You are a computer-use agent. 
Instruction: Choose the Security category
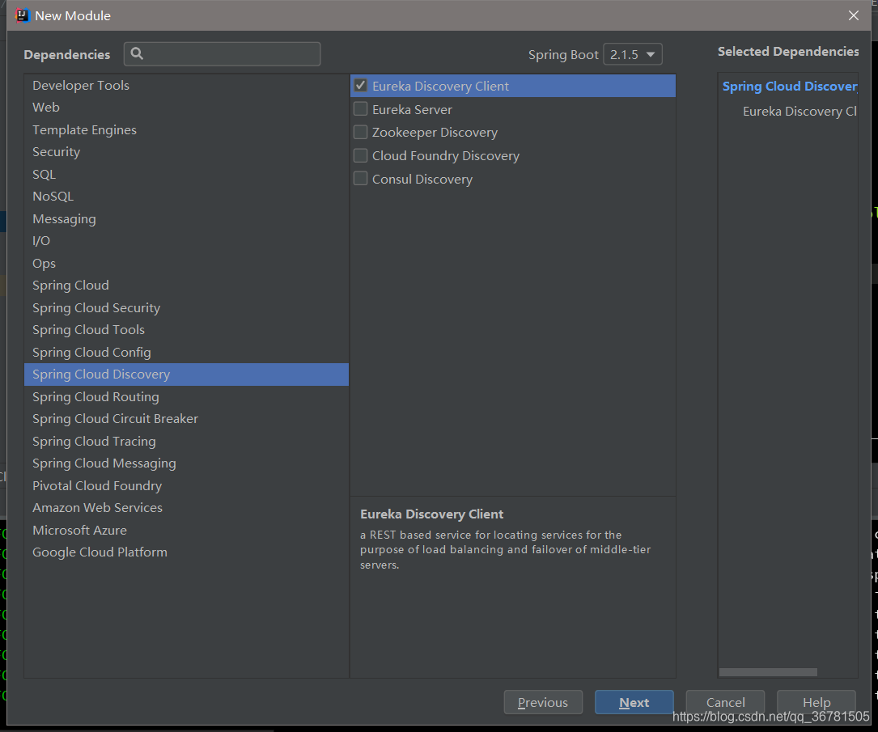(186, 152)
